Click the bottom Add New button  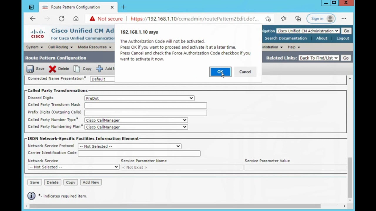91,182
